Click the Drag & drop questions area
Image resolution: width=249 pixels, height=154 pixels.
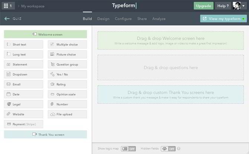[x=171, y=68]
